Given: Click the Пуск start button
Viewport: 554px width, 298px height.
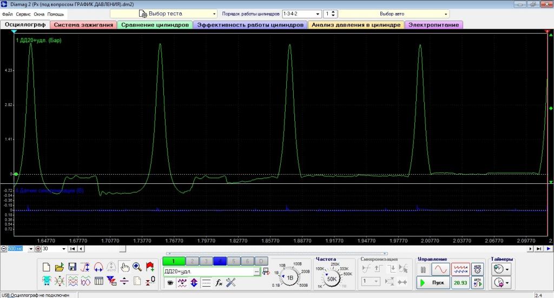Looking at the screenshot, I should (433, 282).
